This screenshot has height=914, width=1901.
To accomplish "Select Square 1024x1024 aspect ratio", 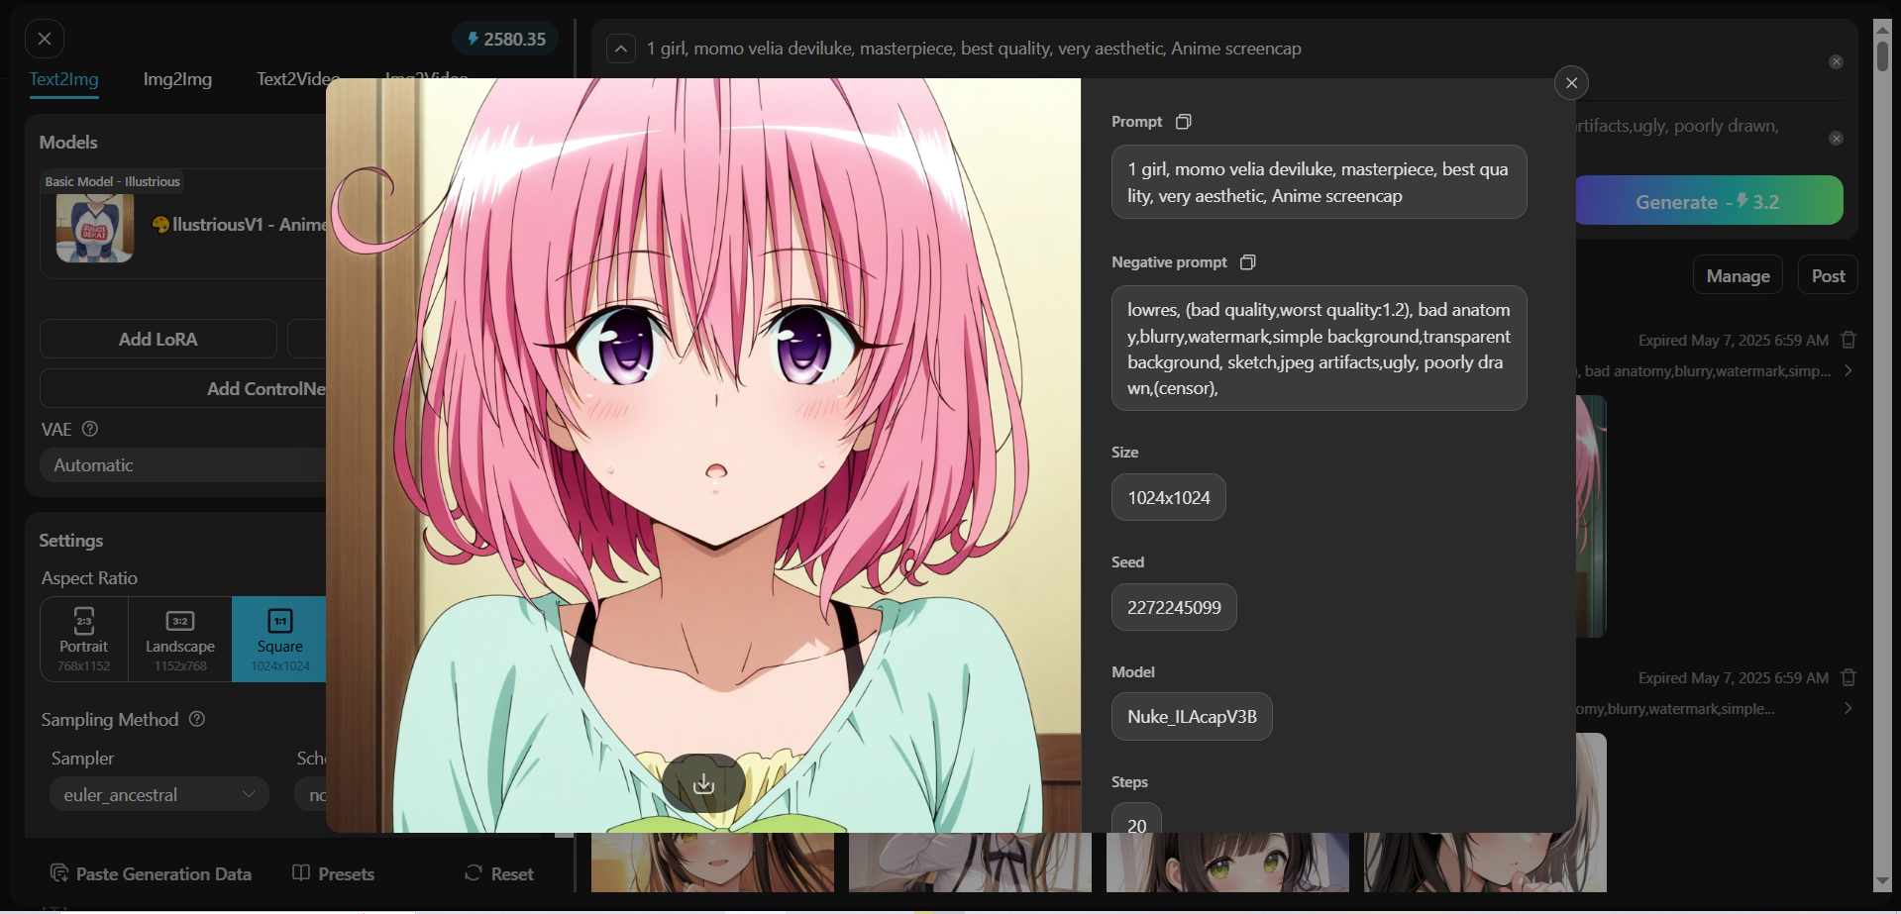I will click(279, 639).
